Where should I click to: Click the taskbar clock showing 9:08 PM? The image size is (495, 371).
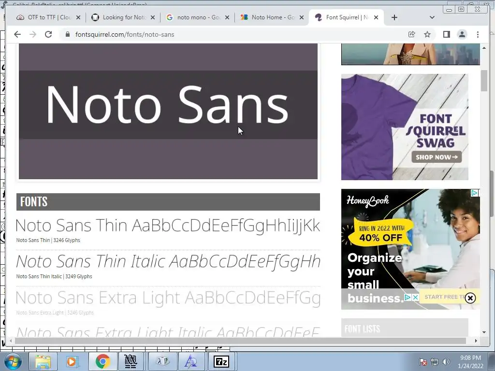[470, 362]
